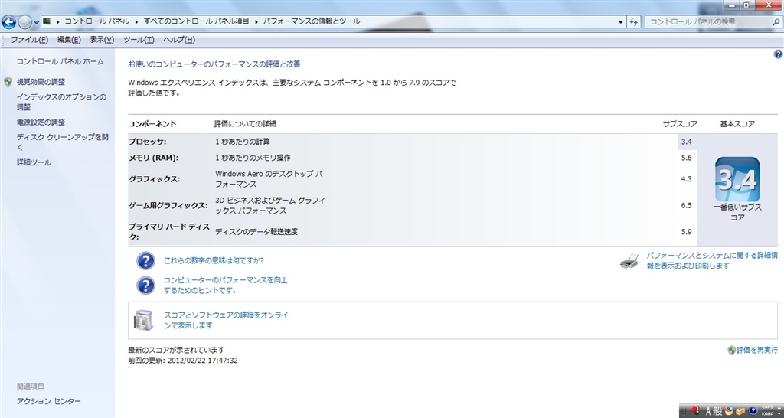Open the IME pad icon in language bar

(x=729, y=411)
